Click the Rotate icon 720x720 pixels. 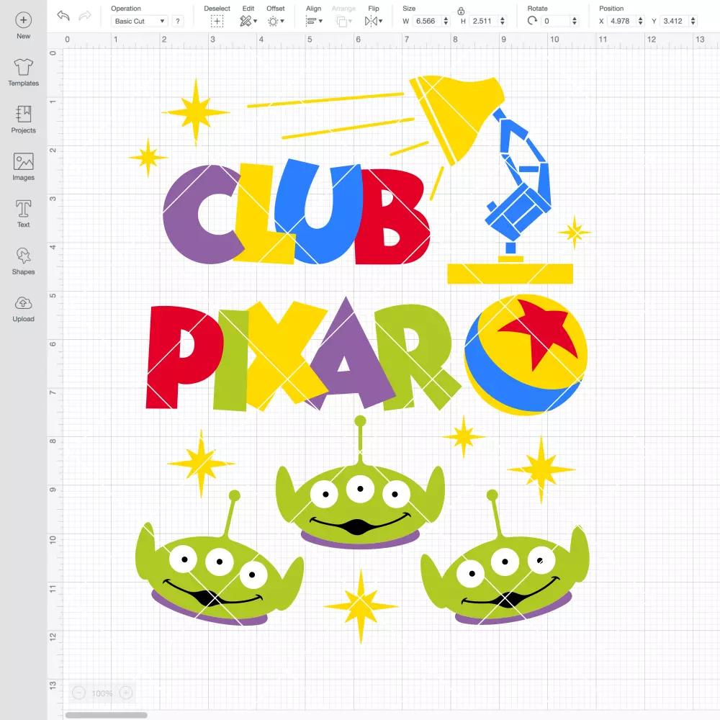(532, 21)
